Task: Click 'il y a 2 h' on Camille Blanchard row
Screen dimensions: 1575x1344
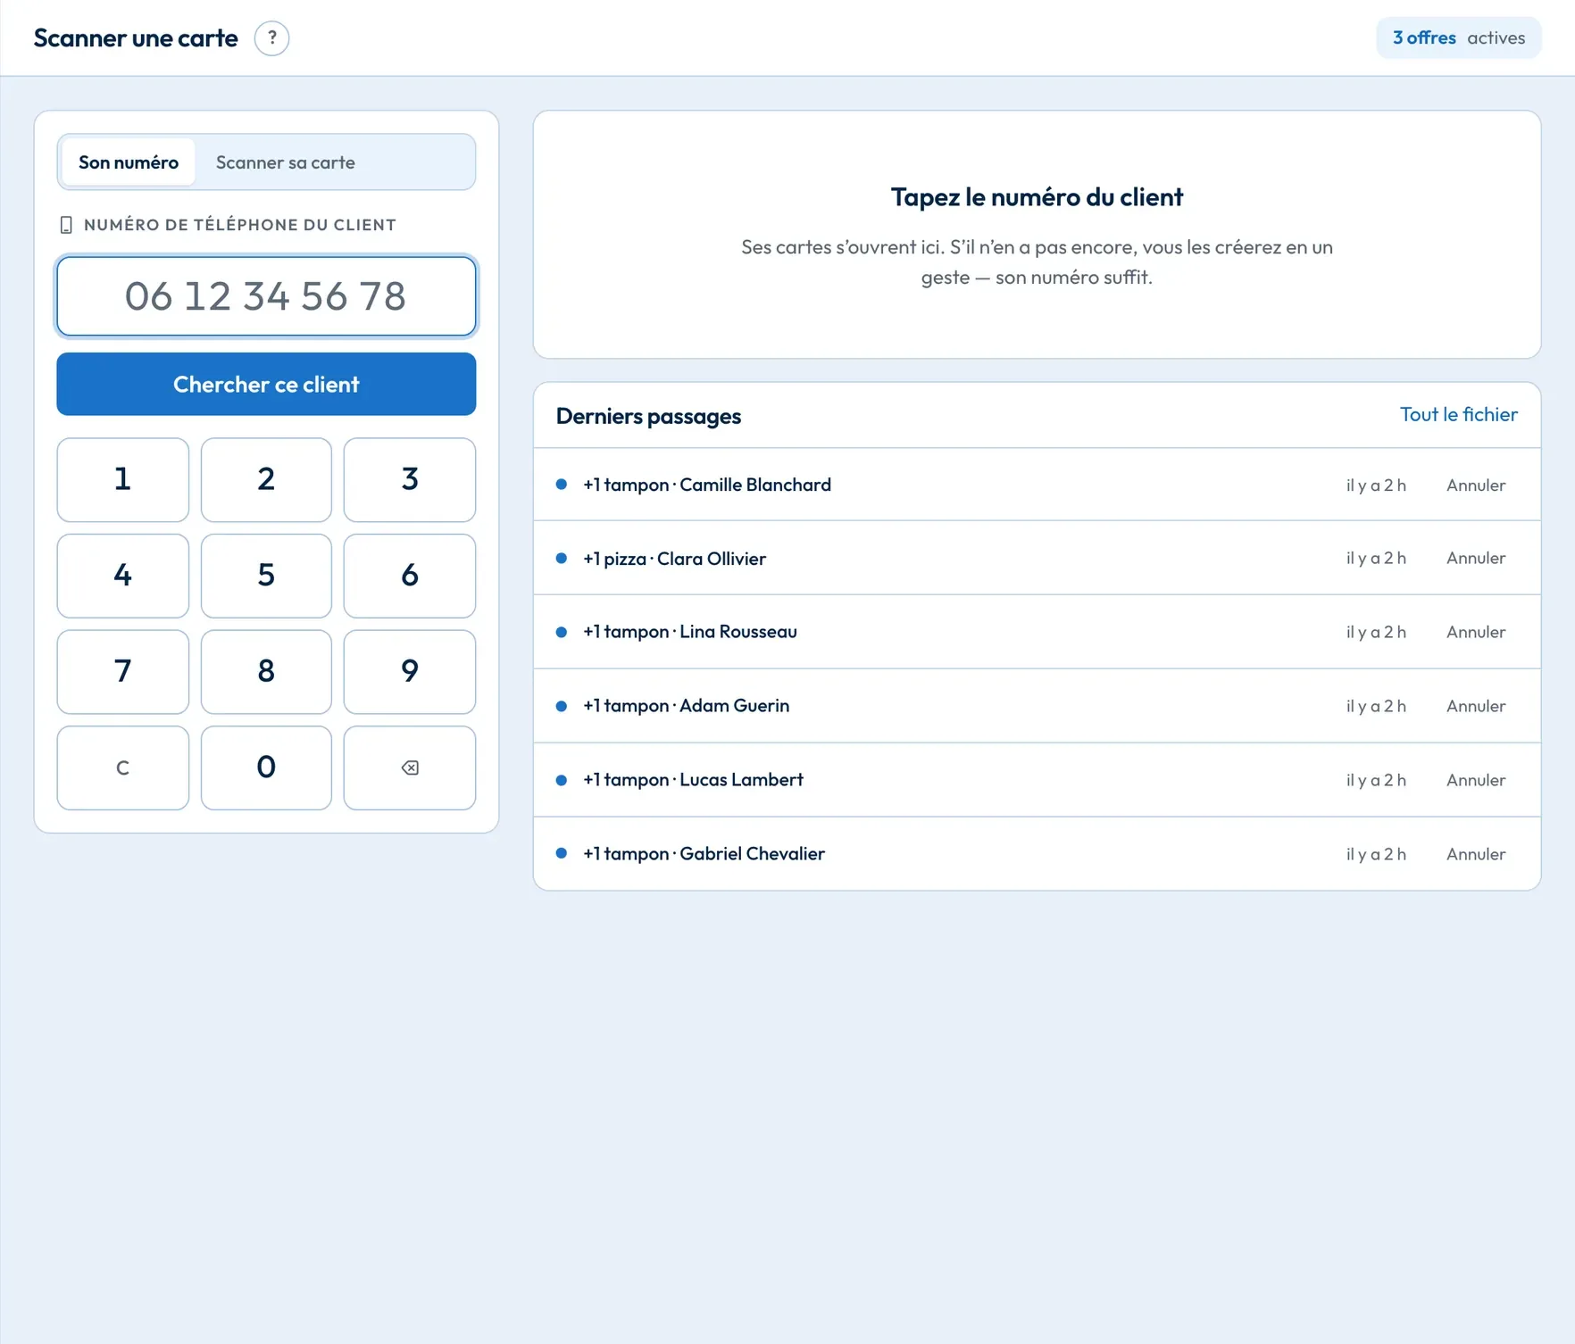Action: [1376, 485]
